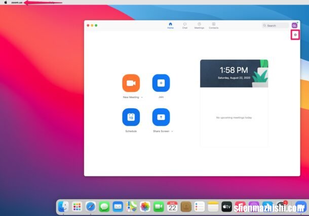Open Apple TV from the Dock
Image resolution: width=309 pixels, height=216 pixels.
tap(226, 207)
